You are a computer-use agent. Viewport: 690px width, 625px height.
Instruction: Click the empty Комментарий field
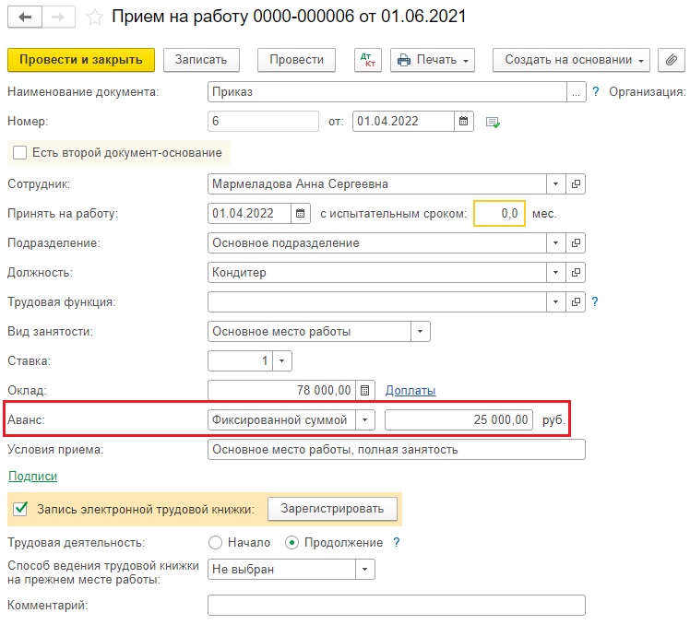click(x=397, y=606)
